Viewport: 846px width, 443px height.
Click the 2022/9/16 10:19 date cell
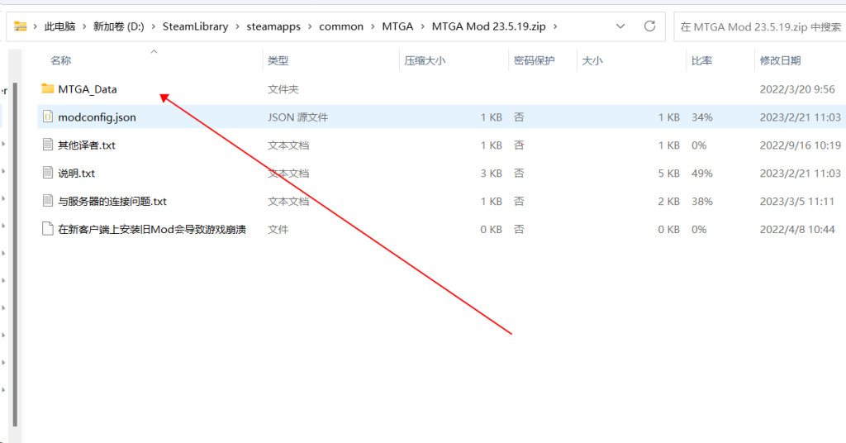(x=800, y=145)
